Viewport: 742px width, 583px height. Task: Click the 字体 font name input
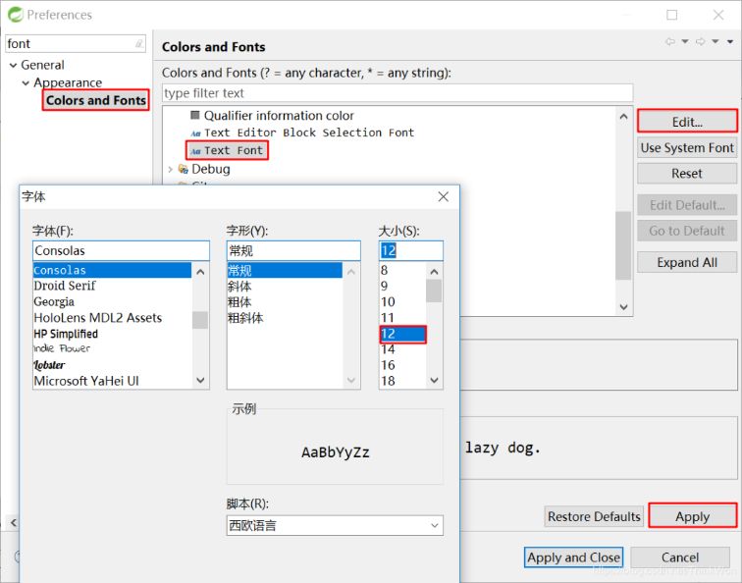121,250
